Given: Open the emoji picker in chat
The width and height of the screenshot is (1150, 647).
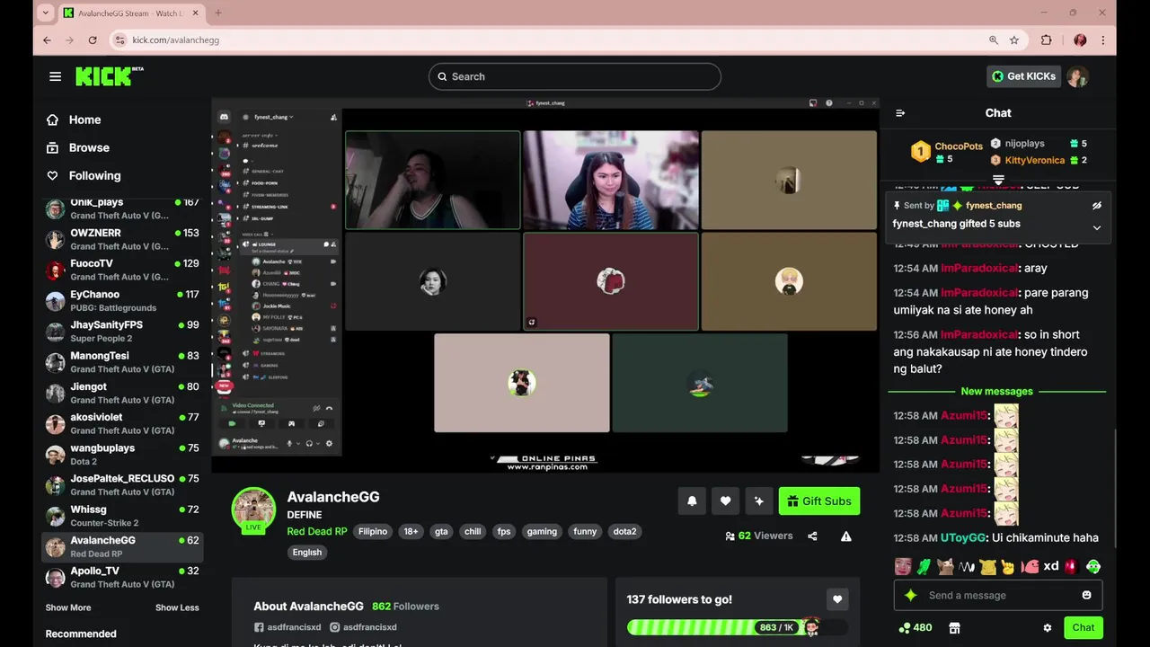Looking at the screenshot, I should coord(1087,595).
